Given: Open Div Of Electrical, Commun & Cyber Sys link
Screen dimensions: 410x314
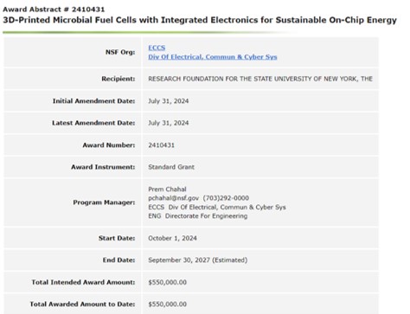Looking at the screenshot, I should tap(213, 57).
